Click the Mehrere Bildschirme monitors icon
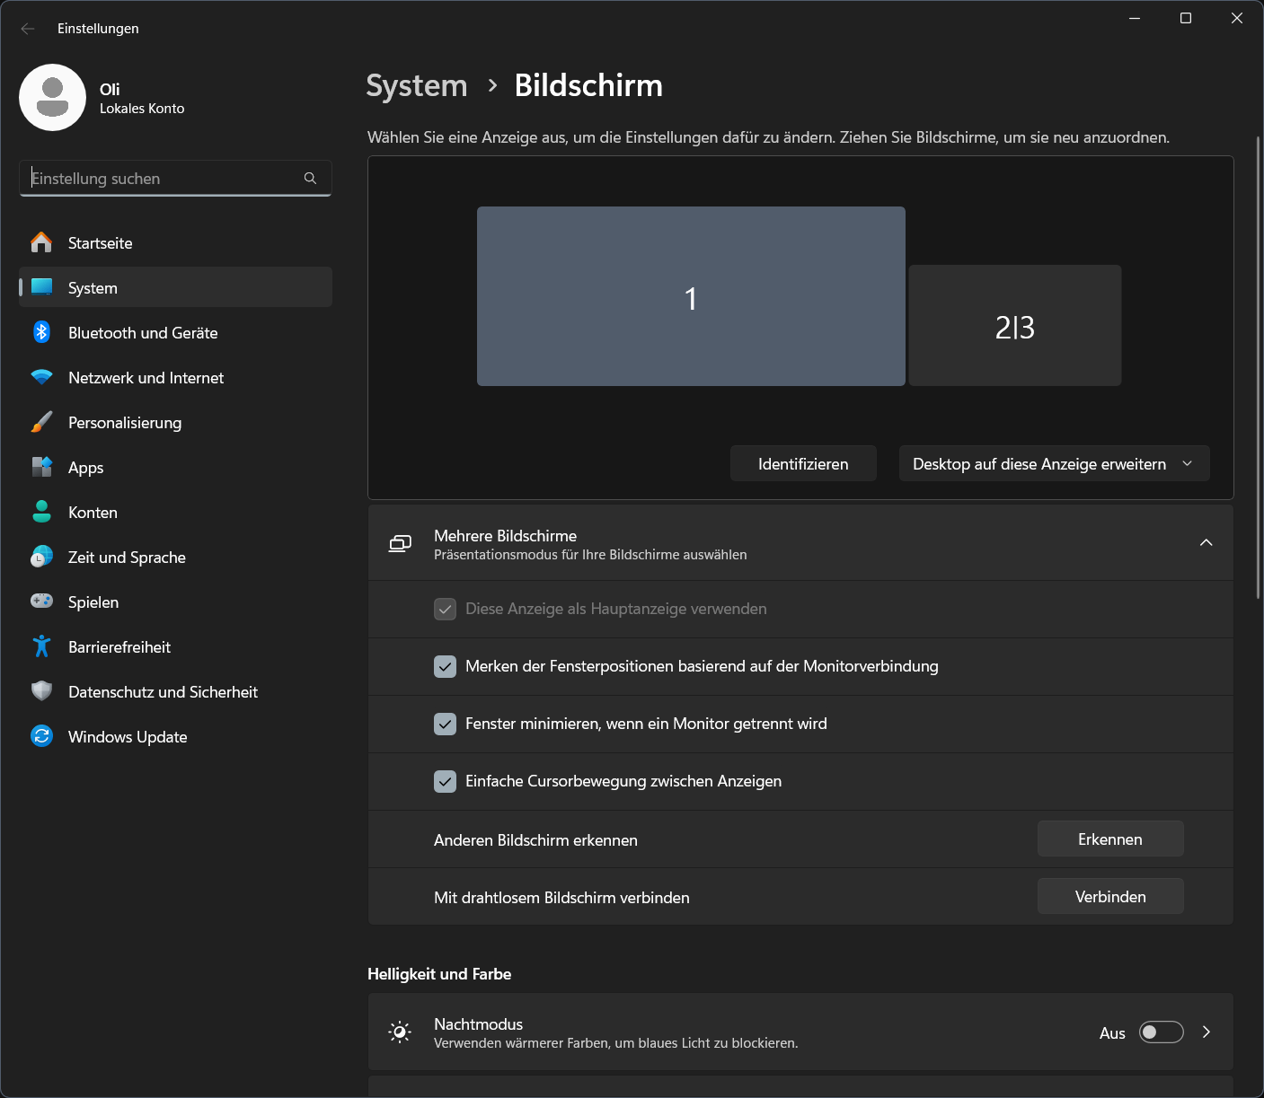 click(x=400, y=543)
